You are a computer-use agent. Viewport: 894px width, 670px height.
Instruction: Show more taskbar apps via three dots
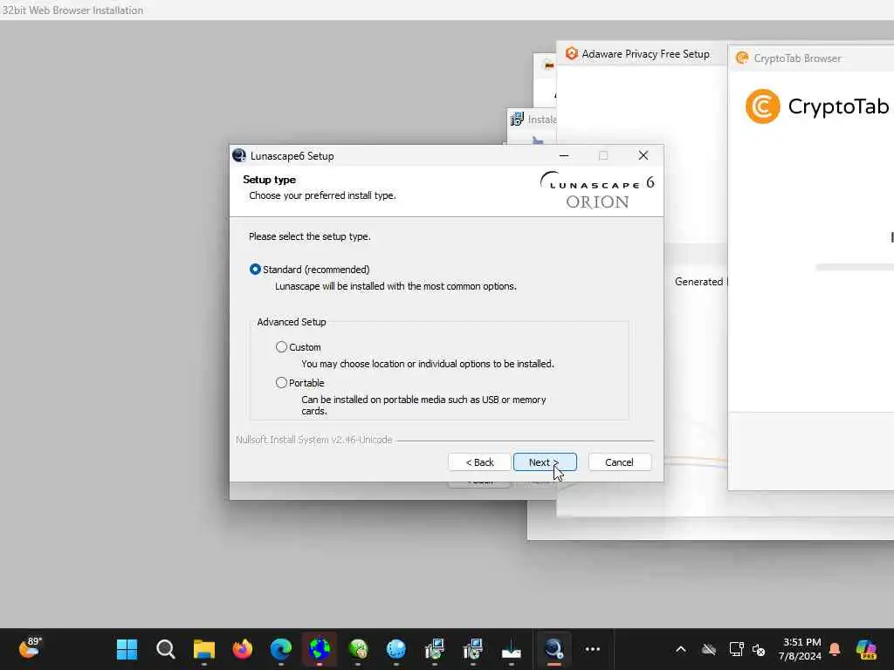(x=593, y=649)
